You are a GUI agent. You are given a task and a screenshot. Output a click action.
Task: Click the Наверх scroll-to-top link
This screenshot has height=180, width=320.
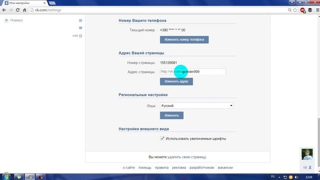point(16,20)
